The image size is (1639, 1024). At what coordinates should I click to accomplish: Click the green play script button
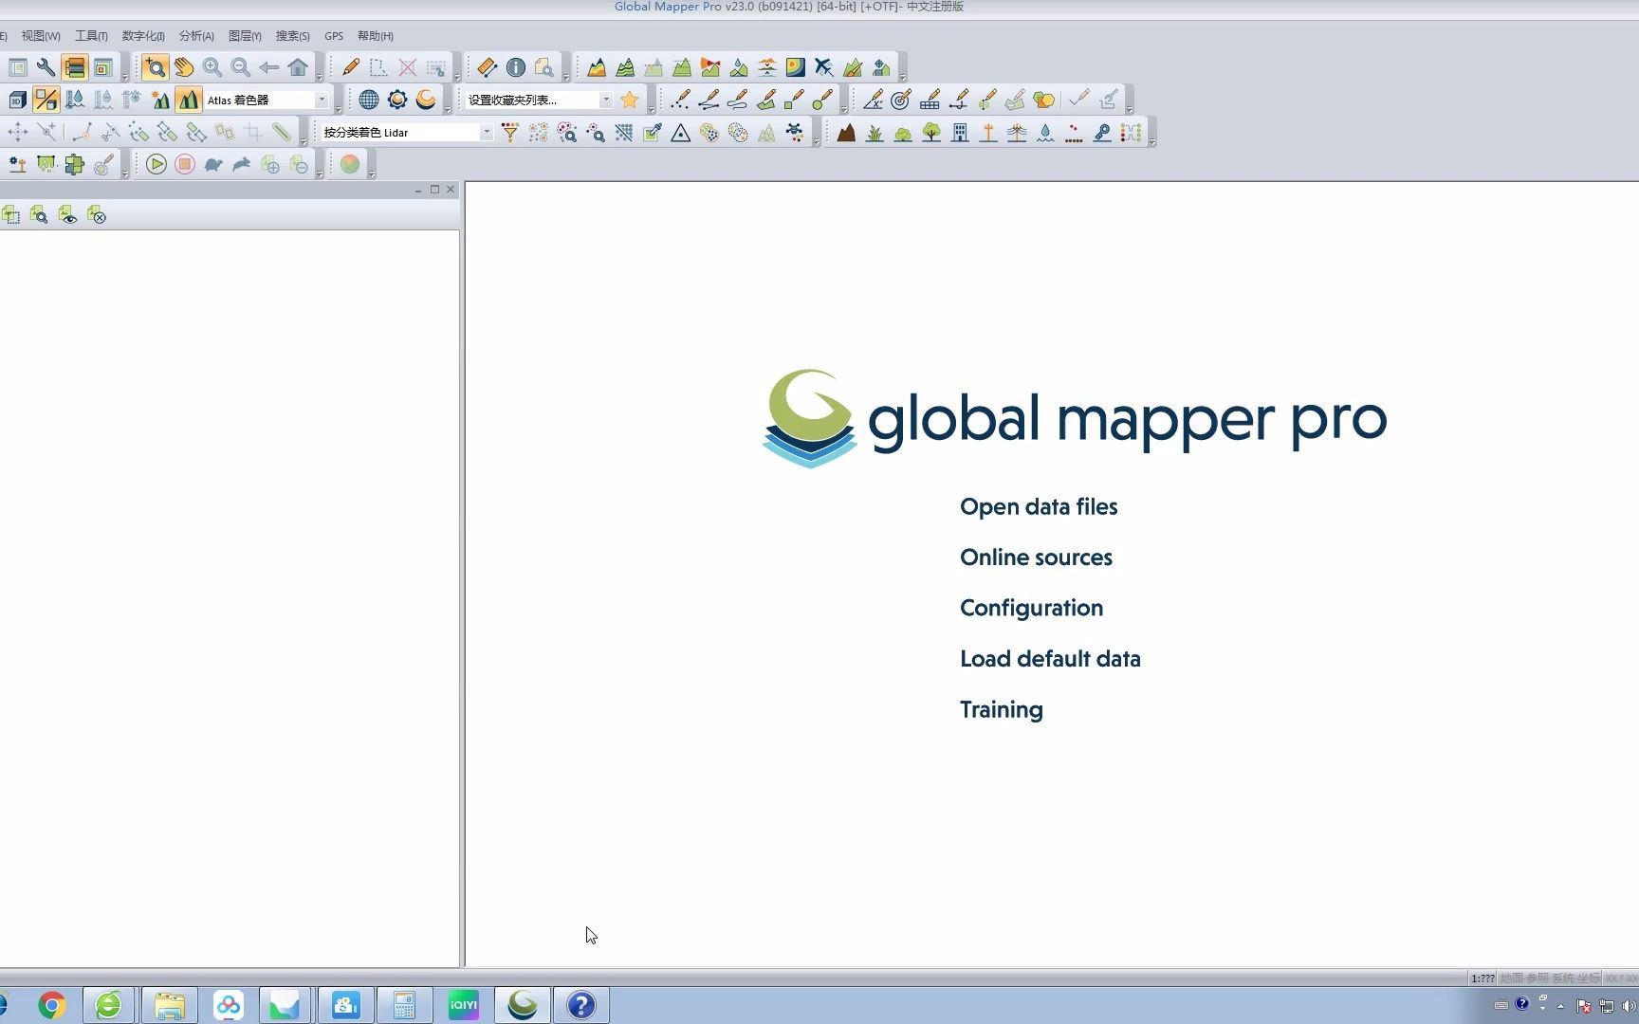tap(157, 165)
